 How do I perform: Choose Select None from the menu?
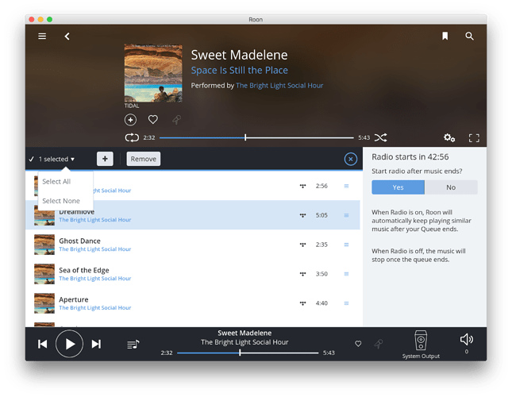(x=61, y=201)
